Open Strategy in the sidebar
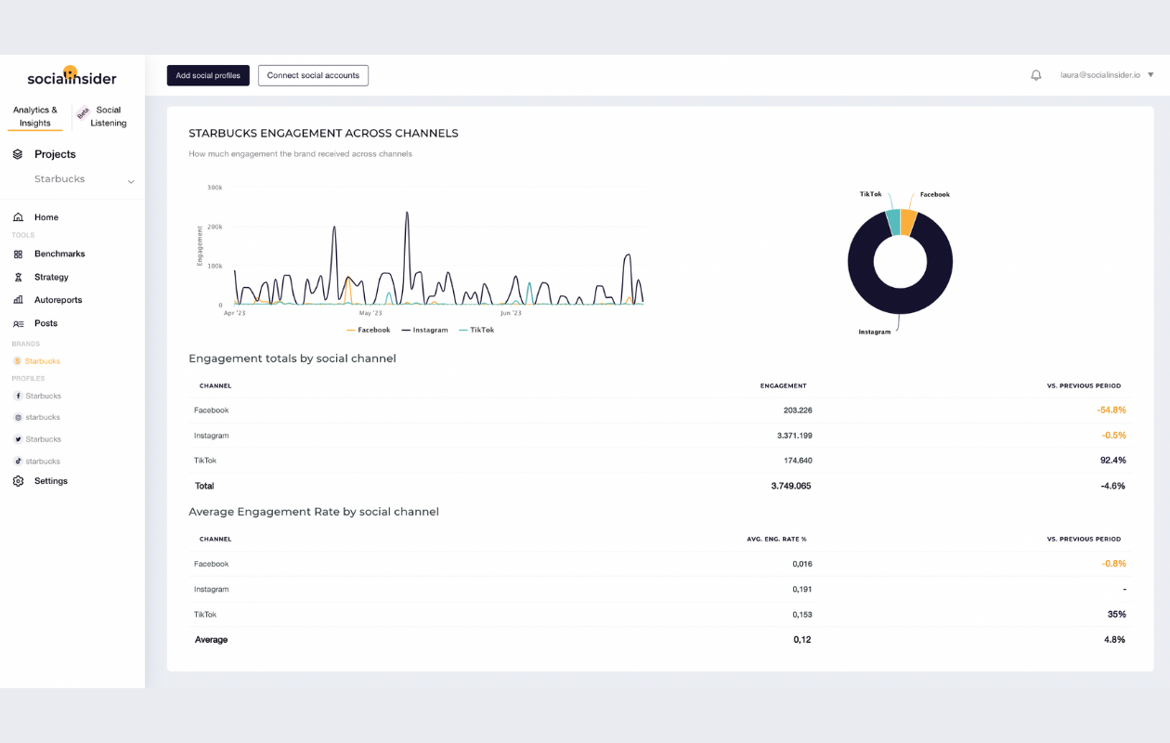Screen dimensions: 1170x743 pos(51,277)
